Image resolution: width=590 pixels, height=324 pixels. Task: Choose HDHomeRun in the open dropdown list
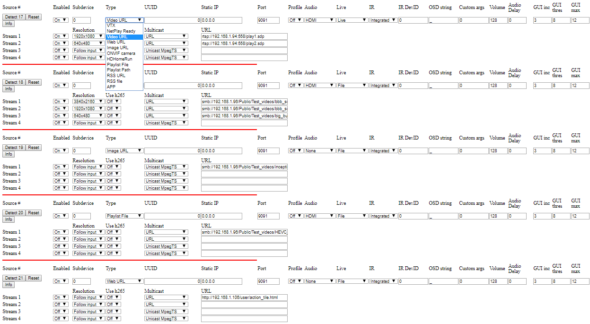click(x=120, y=59)
